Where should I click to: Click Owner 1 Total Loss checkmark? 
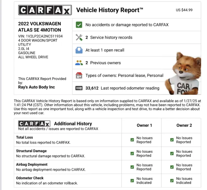[132, 140]
